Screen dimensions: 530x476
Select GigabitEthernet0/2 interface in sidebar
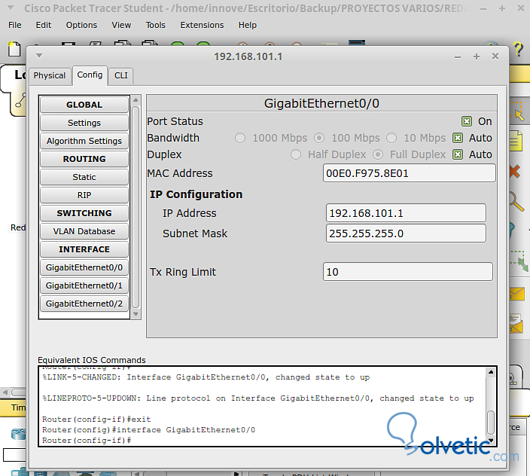[x=84, y=304]
